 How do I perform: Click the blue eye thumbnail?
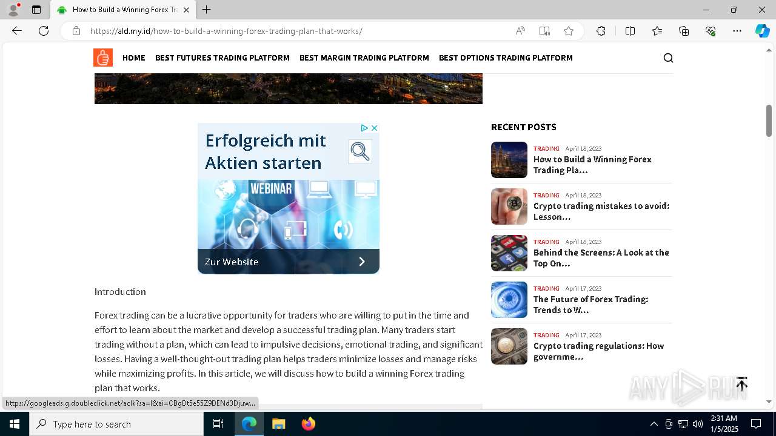[509, 300]
